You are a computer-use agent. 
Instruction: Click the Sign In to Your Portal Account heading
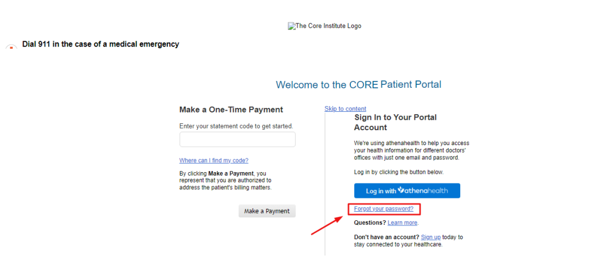coord(395,122)
